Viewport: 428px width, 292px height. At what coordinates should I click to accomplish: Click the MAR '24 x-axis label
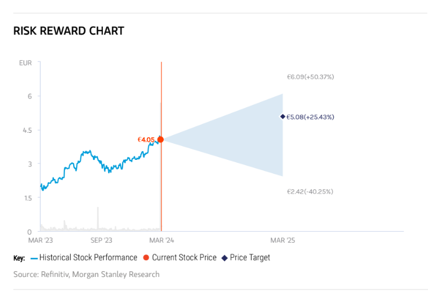coord(162,239)
